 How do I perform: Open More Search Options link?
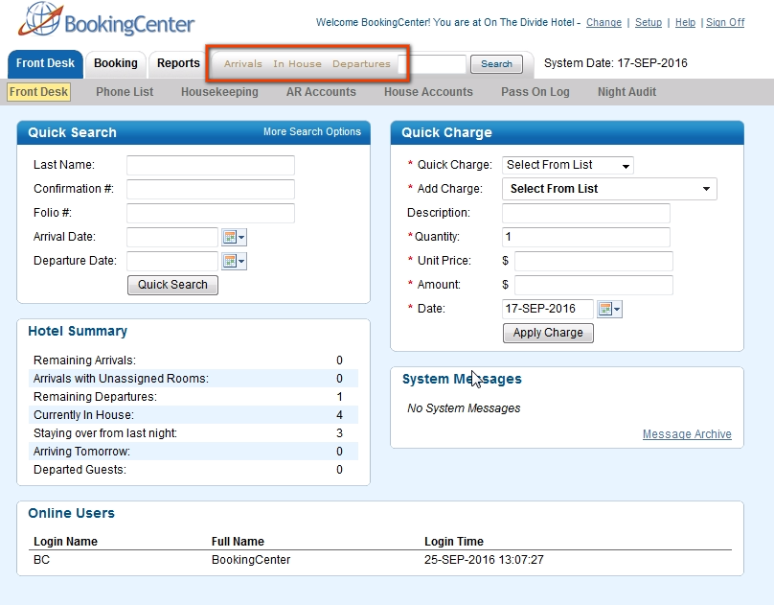312,132
